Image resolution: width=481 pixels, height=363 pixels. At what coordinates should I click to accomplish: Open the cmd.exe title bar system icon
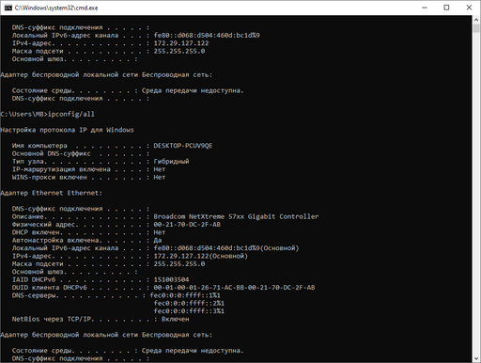point(8,8)
